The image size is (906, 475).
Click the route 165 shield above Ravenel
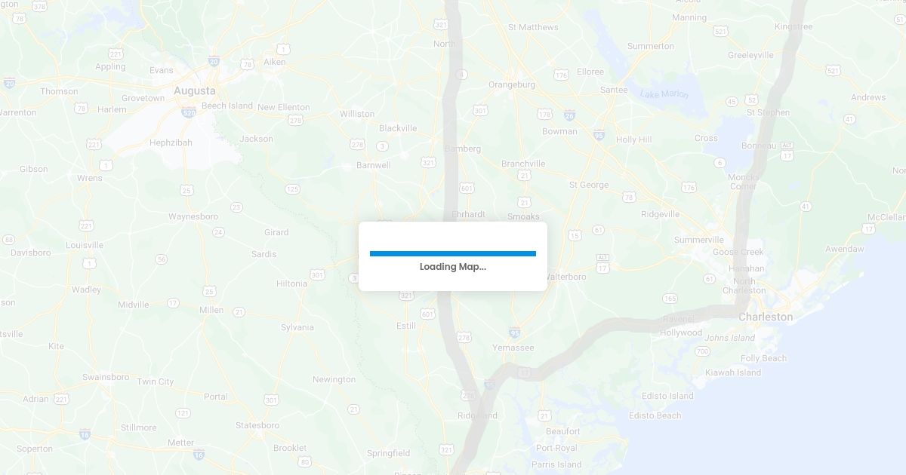click(x=670, y=299)
